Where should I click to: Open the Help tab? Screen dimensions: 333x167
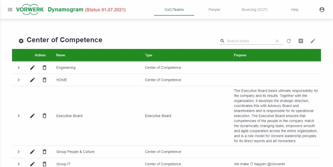[295, 10]
